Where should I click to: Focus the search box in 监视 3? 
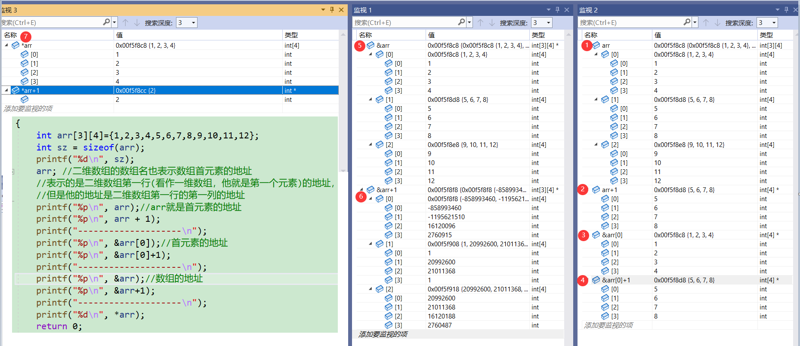pyautogui.click(x=52, y=22)
